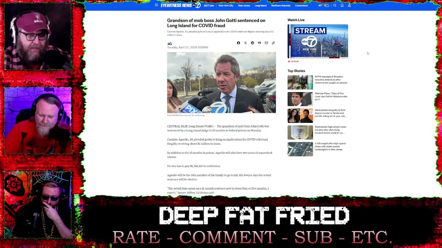Share article via Nextdoor icon

coord(259,43)
